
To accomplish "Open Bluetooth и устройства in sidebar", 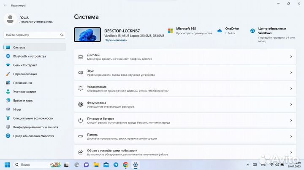I will coord(35,56).
